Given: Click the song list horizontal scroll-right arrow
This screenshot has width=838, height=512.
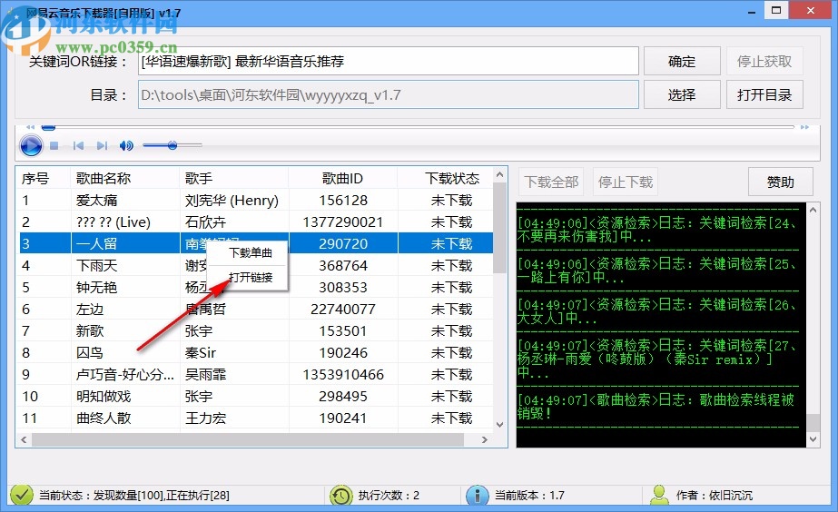Looking at the screenshot, I should [484, 439].
